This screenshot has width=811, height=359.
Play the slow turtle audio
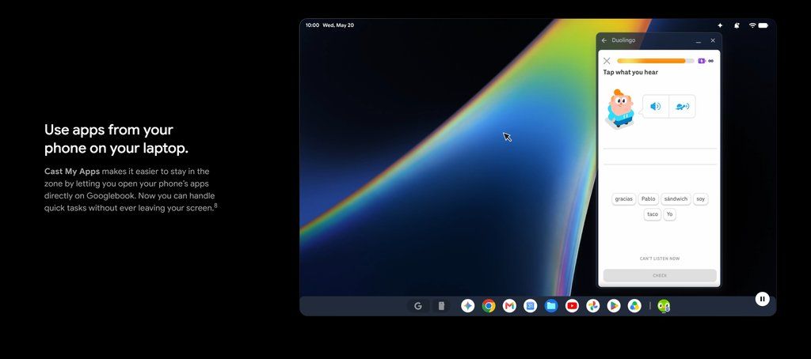click(682, 107)
